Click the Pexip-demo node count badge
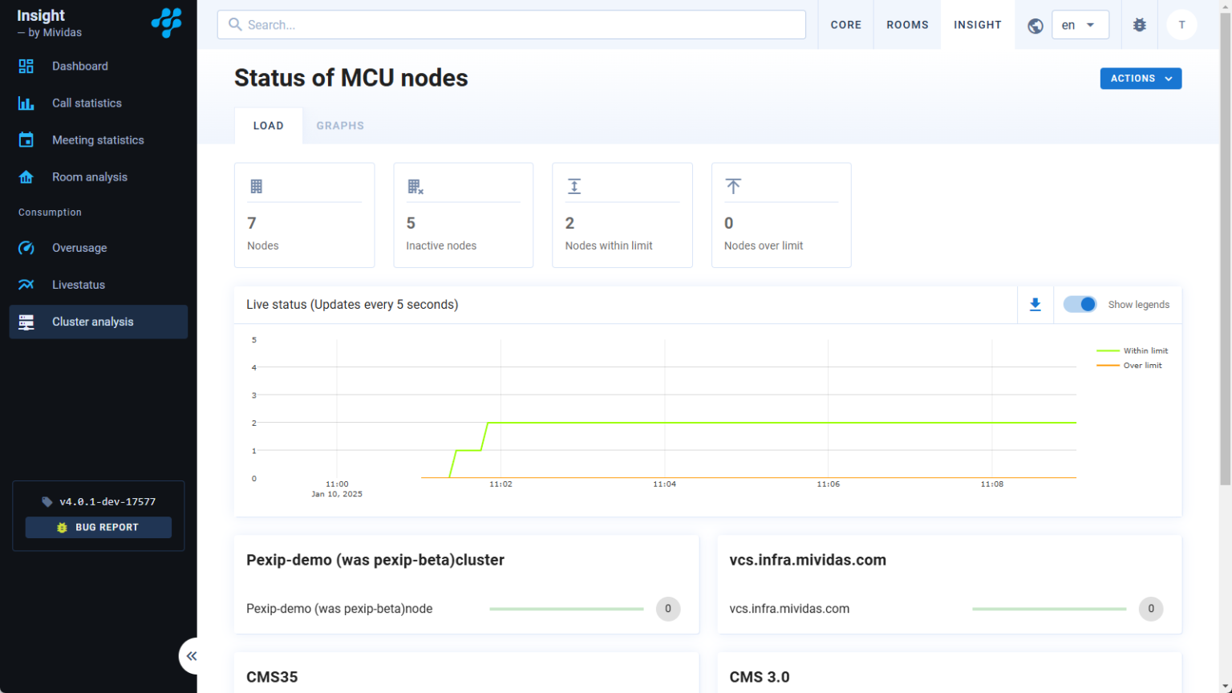This screenshot has height=693, width=1232. click(x=668, y=609)
